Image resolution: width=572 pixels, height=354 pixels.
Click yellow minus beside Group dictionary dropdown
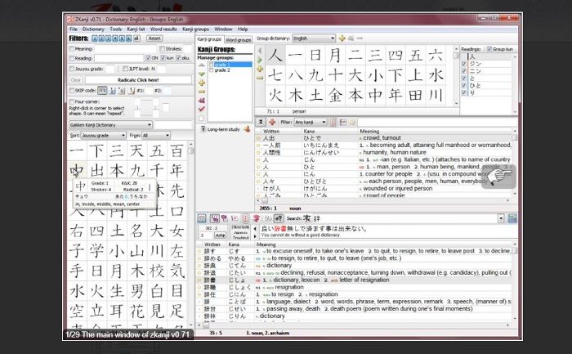360,38
